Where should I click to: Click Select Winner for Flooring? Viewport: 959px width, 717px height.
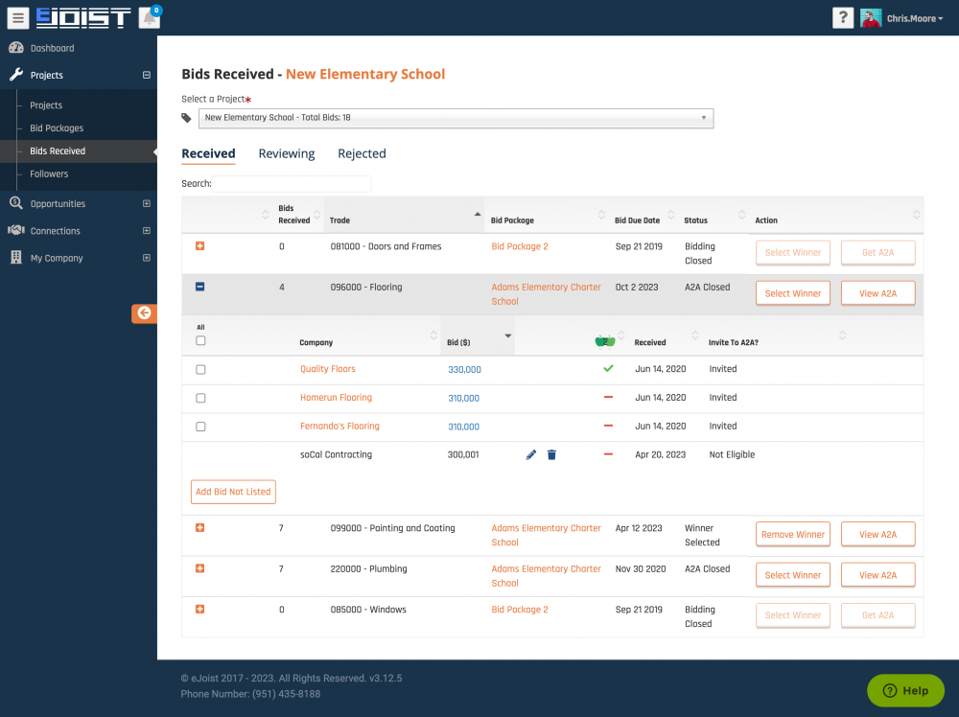[x=793, y=293]
